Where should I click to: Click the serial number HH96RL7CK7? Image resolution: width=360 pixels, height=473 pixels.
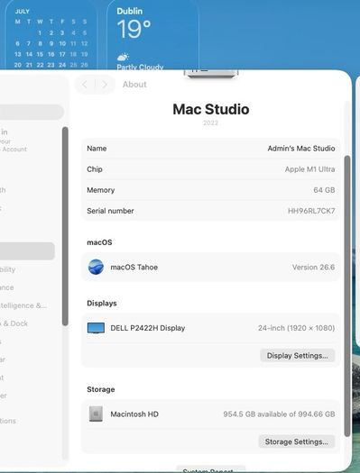click(x=311, y=211)
